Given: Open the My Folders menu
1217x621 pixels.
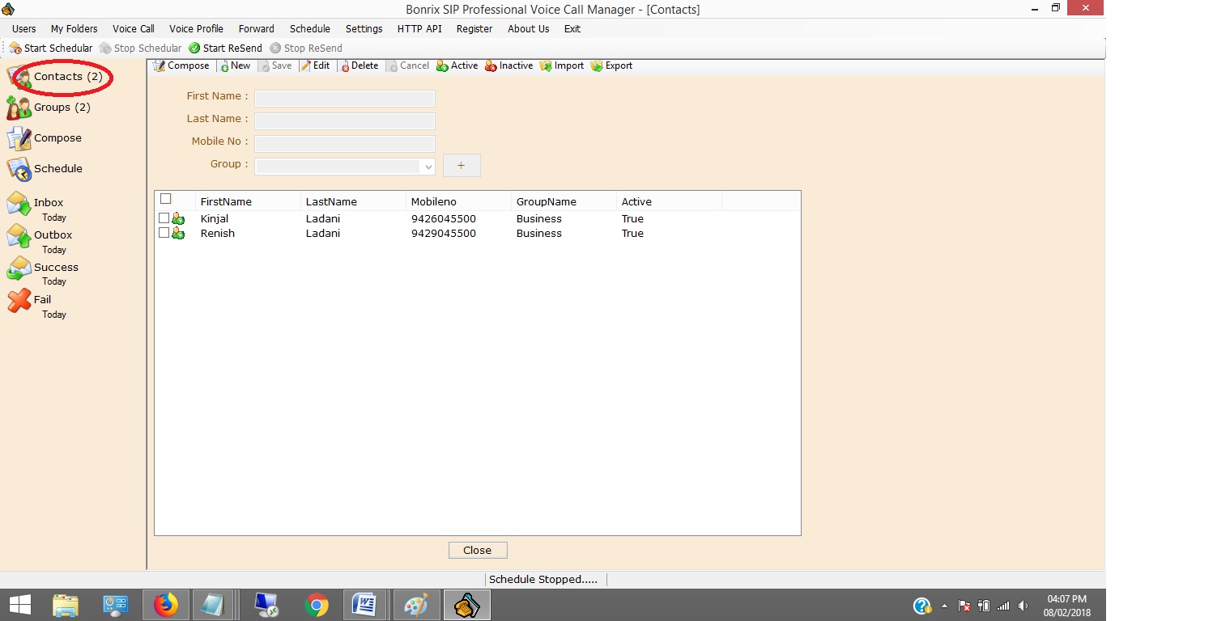Looking at the screenshot, I should tap(74, 28).
